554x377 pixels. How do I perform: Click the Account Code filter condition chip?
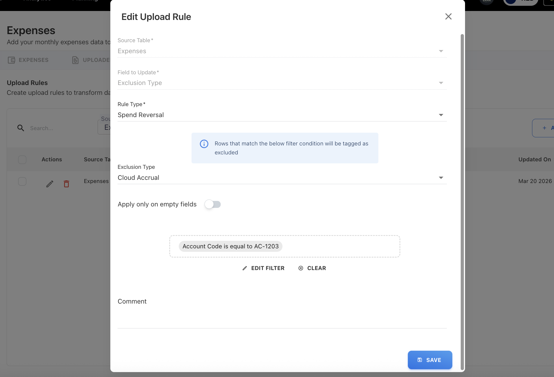coord(230,246)
